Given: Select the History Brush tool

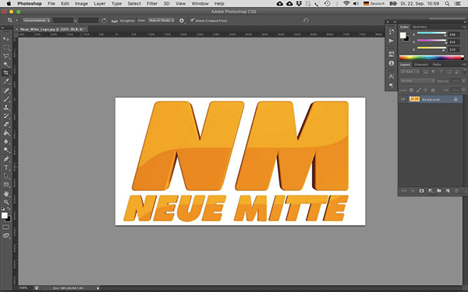Looking at the screenshot, I should click(6, 116).
